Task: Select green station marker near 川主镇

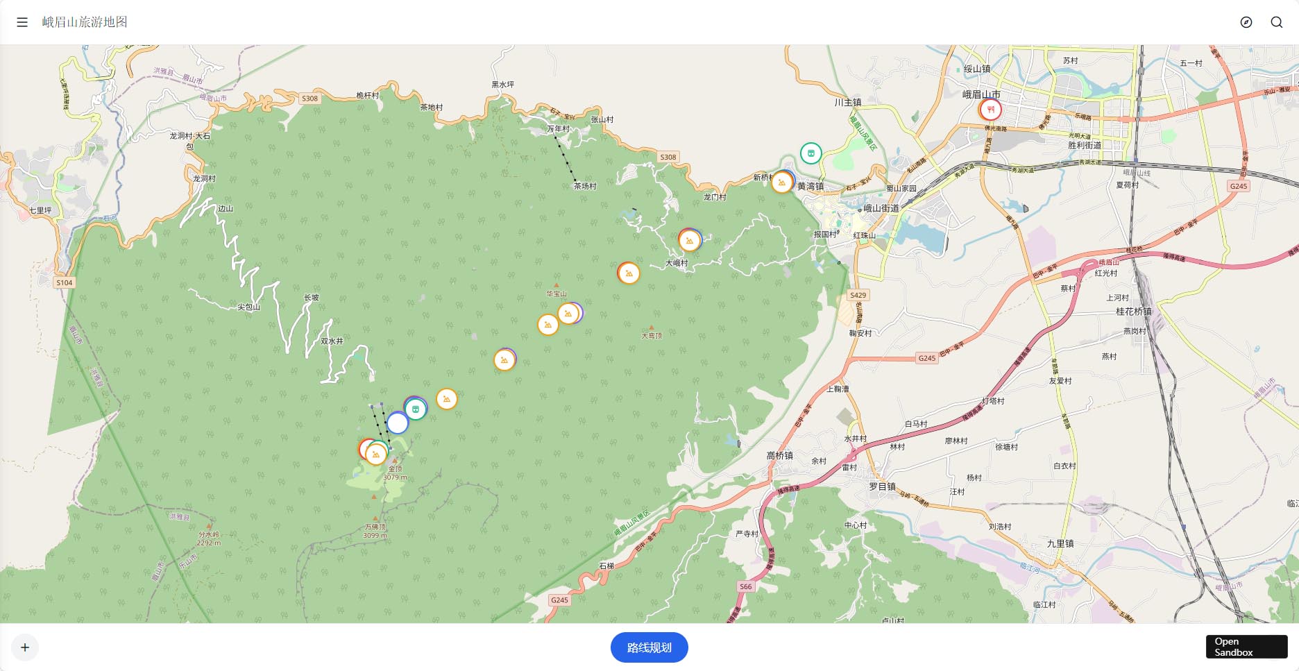Action: (810, 153)
